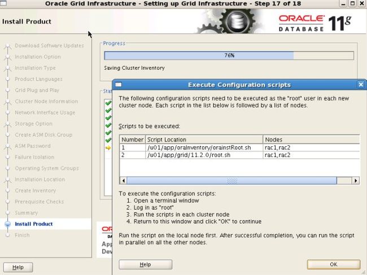Click number 1 cell in script table
The image size is (367, 275).
coord(133,147)
